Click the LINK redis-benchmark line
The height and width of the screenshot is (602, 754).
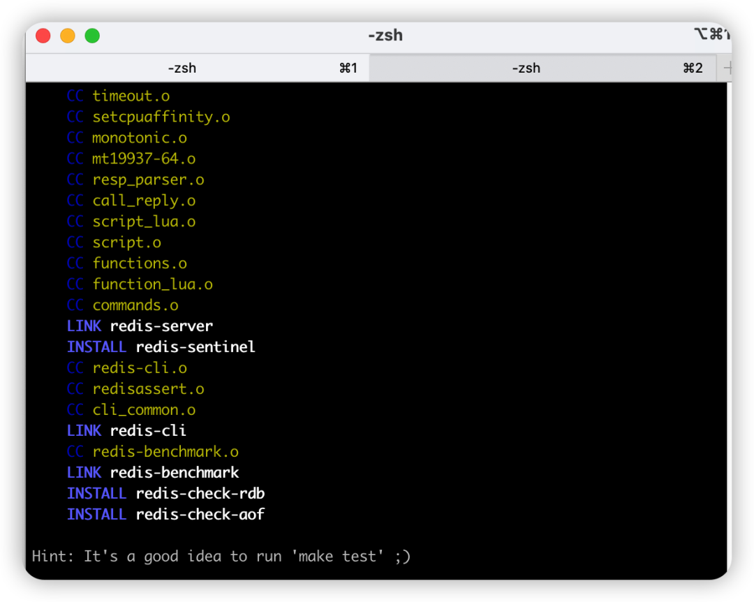click(153, 473)
